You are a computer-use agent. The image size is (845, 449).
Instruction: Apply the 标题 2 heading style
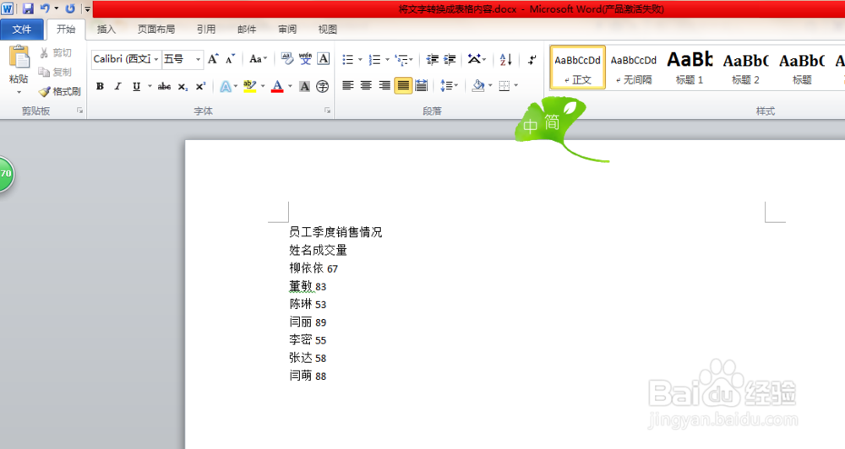tap(746, 68)
